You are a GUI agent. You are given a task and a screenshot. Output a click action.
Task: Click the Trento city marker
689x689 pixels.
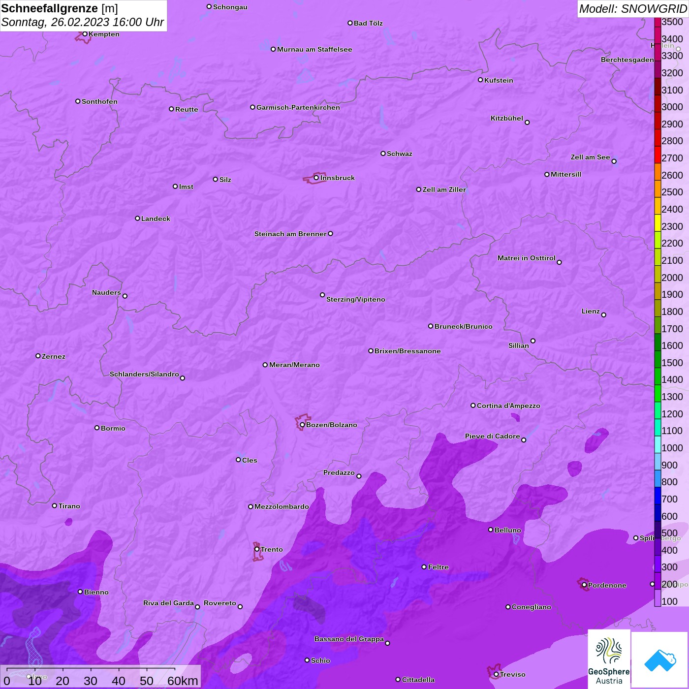257,549
